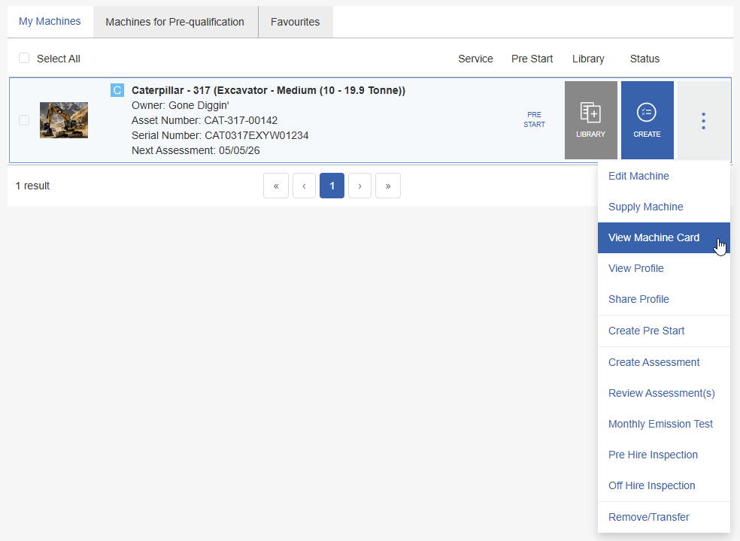Click the PRE START link

coord(534,119)
